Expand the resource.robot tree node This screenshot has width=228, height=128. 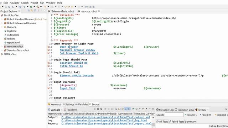(x=2, y=47)
